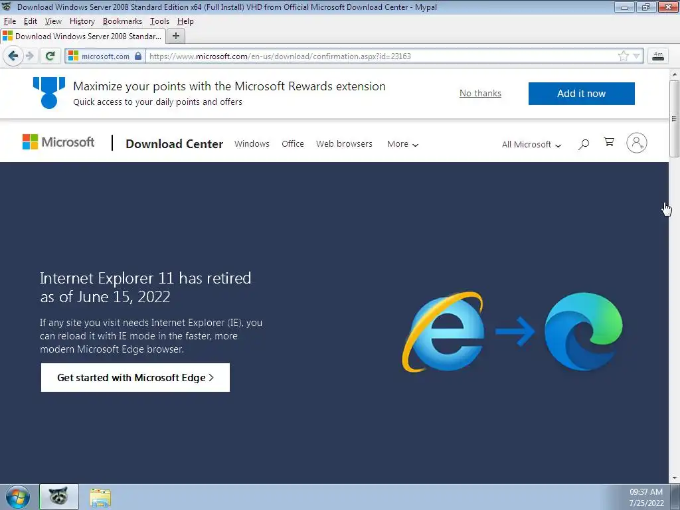
Task: Open the Windows Explorer taskbar icon
Action: click(101, 497)
